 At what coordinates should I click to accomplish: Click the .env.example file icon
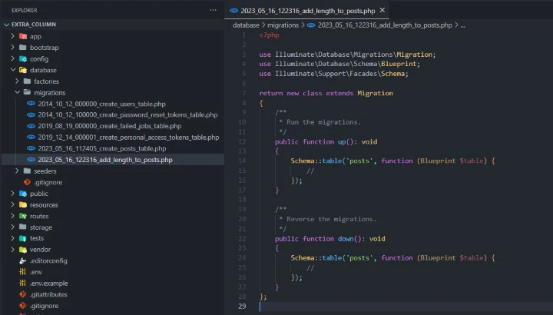coord(23,283)
